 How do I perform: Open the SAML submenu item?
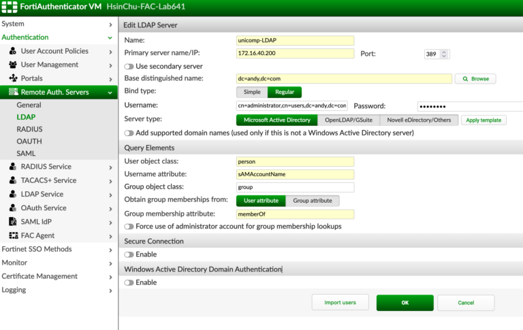click(x=26, y=153)
